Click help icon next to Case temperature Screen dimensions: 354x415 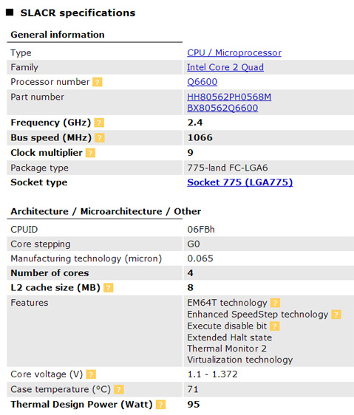[x=119, y=390]
